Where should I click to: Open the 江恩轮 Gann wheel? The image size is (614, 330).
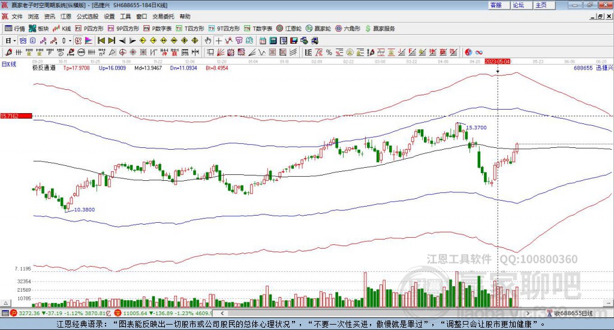[289, 29]
